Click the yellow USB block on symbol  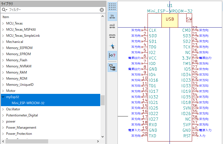[x=170, y=19]
